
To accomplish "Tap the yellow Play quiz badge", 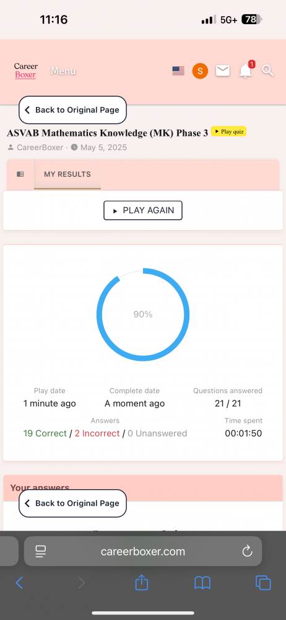I will tap(228, 131).
